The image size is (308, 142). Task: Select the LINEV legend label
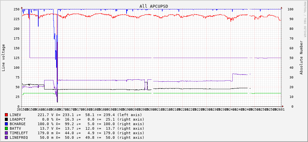[15, 115]
